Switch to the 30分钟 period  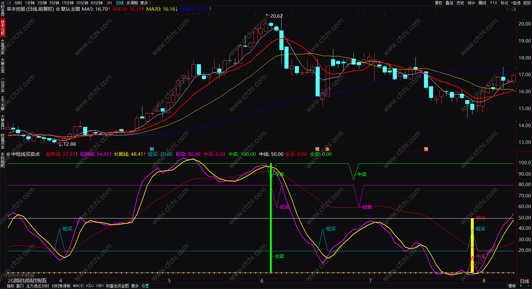[x=82, y=3]
